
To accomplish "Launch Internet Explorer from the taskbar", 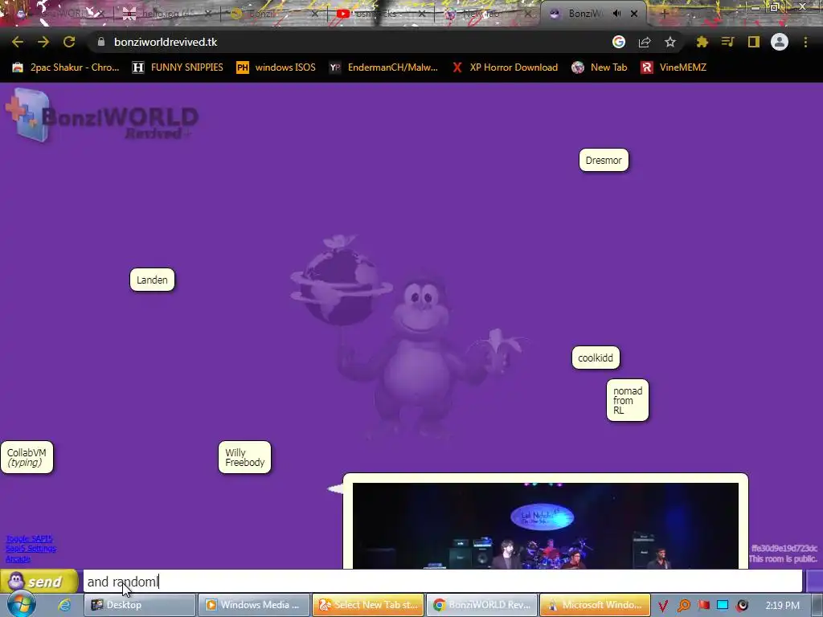I will (64, 605).
